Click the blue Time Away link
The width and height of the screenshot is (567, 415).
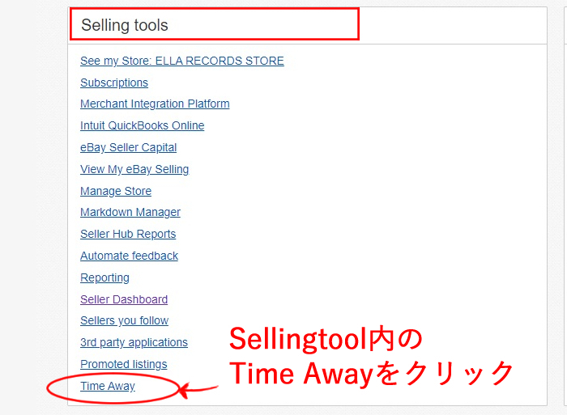tap(108, 386)
